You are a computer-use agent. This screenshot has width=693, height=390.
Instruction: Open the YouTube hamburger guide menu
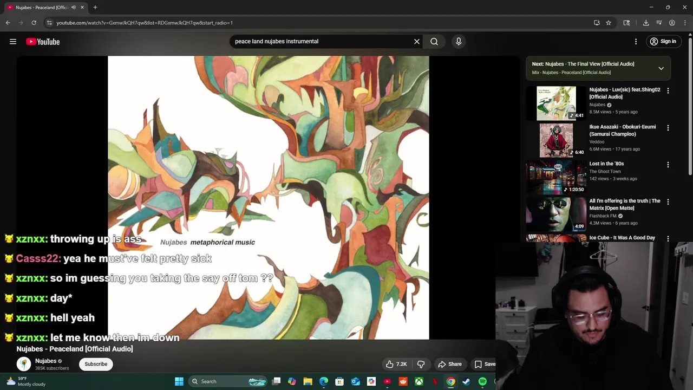pyautogui.click(x=13, y=42)
